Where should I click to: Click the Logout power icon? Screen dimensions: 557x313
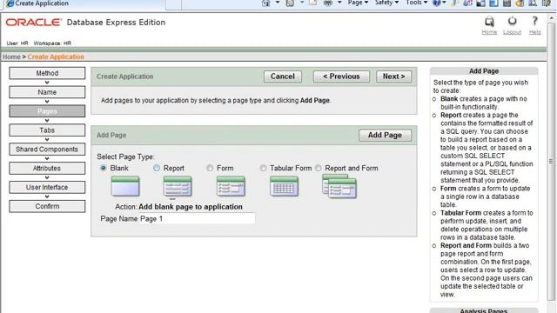point(512,21)
